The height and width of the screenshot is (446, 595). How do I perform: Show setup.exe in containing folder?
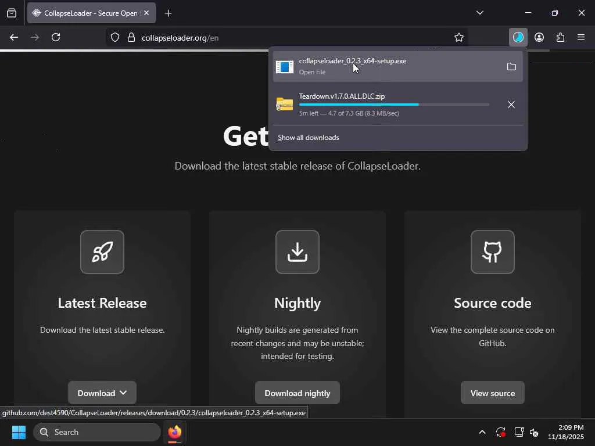click(511, 67)
